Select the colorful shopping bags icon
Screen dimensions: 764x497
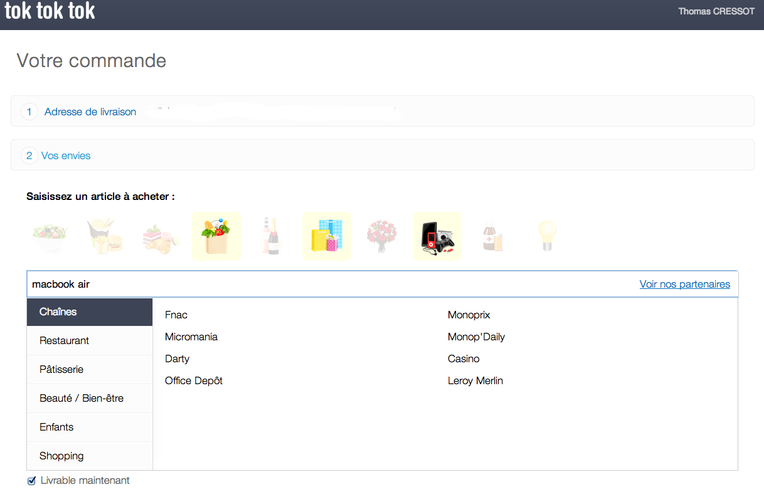click(326, 236)
